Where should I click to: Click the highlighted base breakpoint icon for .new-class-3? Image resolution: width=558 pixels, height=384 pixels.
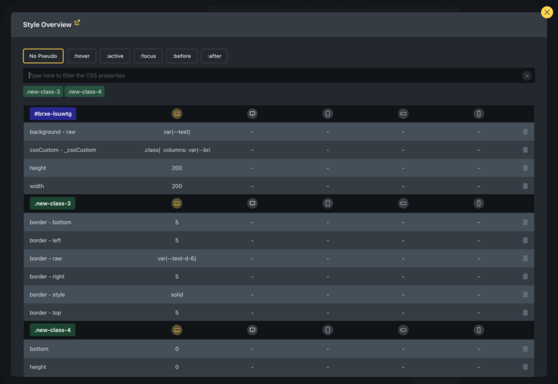(177, 204)
